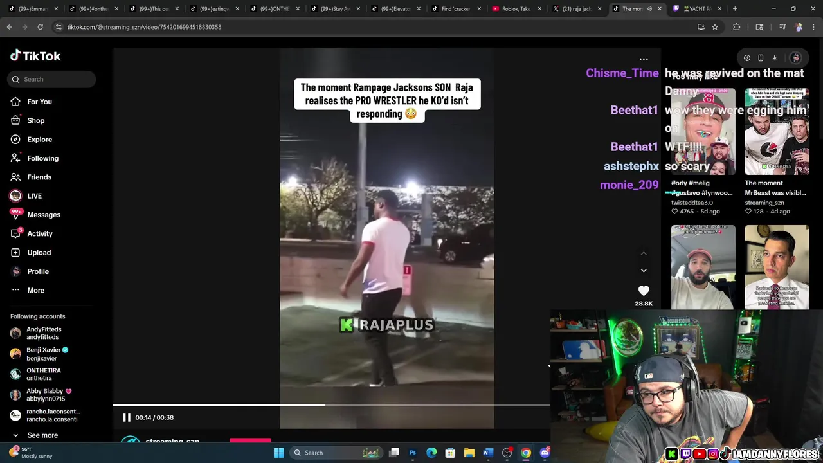Click install app icon in address bar
This screenshot has height=463, width=823.
[x=701, y=27]
